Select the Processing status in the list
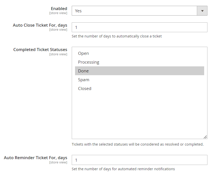217x176 pixels. tap(89, 62)
